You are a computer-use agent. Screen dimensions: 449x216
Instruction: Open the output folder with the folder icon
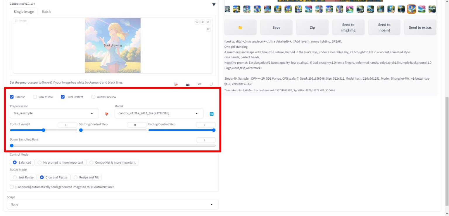click(x=240, y=27)
